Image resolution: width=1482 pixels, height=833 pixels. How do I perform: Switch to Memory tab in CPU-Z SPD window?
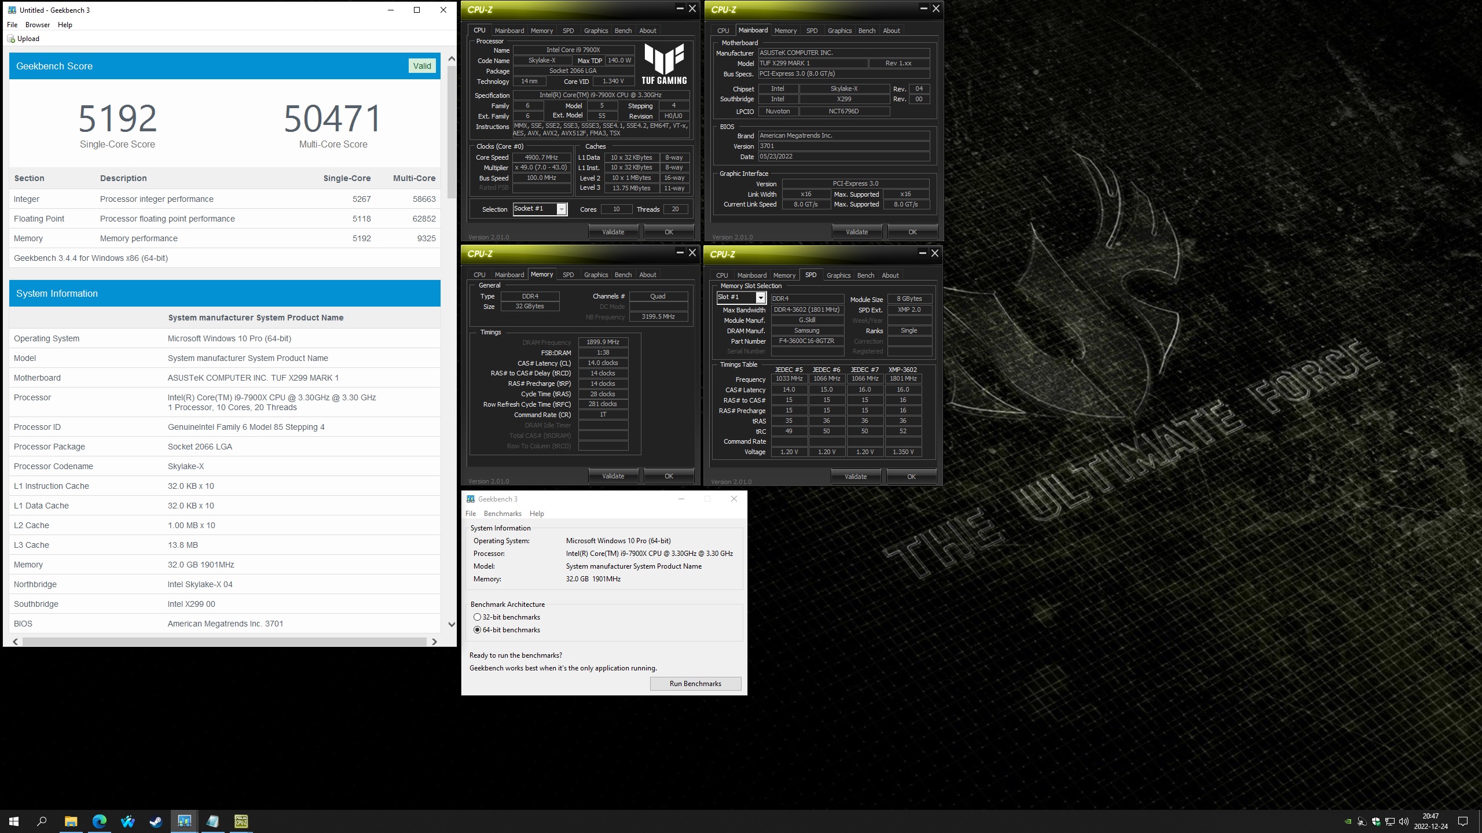point(784,275)
